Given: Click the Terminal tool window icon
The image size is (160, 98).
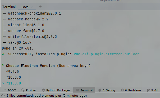Looking at the screenshot, I should coord(78,90).
